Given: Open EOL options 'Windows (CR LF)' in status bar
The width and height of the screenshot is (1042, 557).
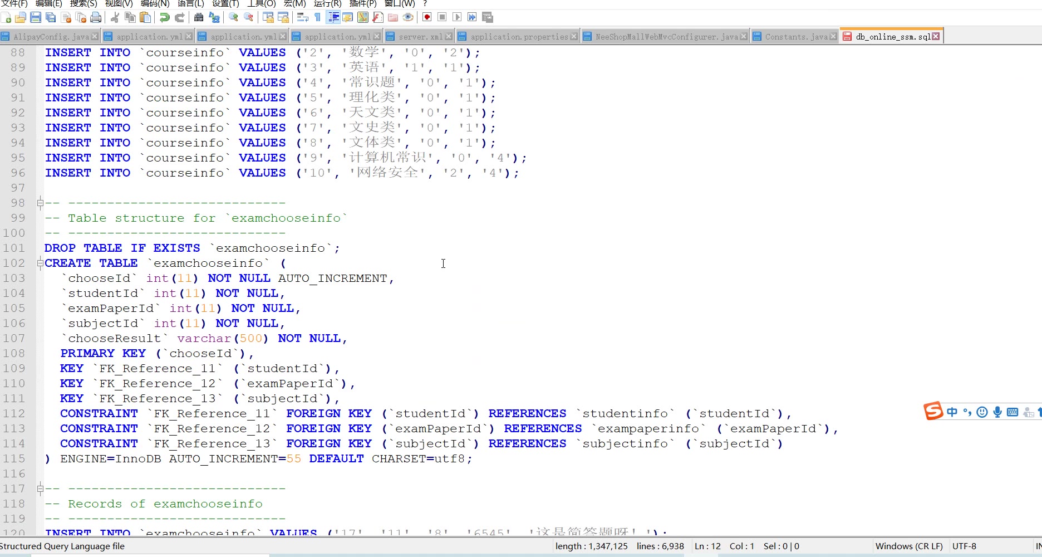Looking at the screenshot, I should pyautogui.click(x=909, y=546).
